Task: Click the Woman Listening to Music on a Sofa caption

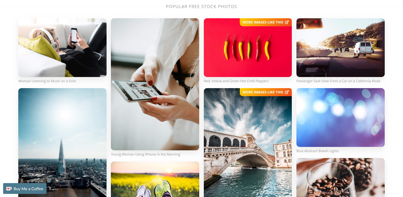Action: pyautogui.click(x=47, y=81)
